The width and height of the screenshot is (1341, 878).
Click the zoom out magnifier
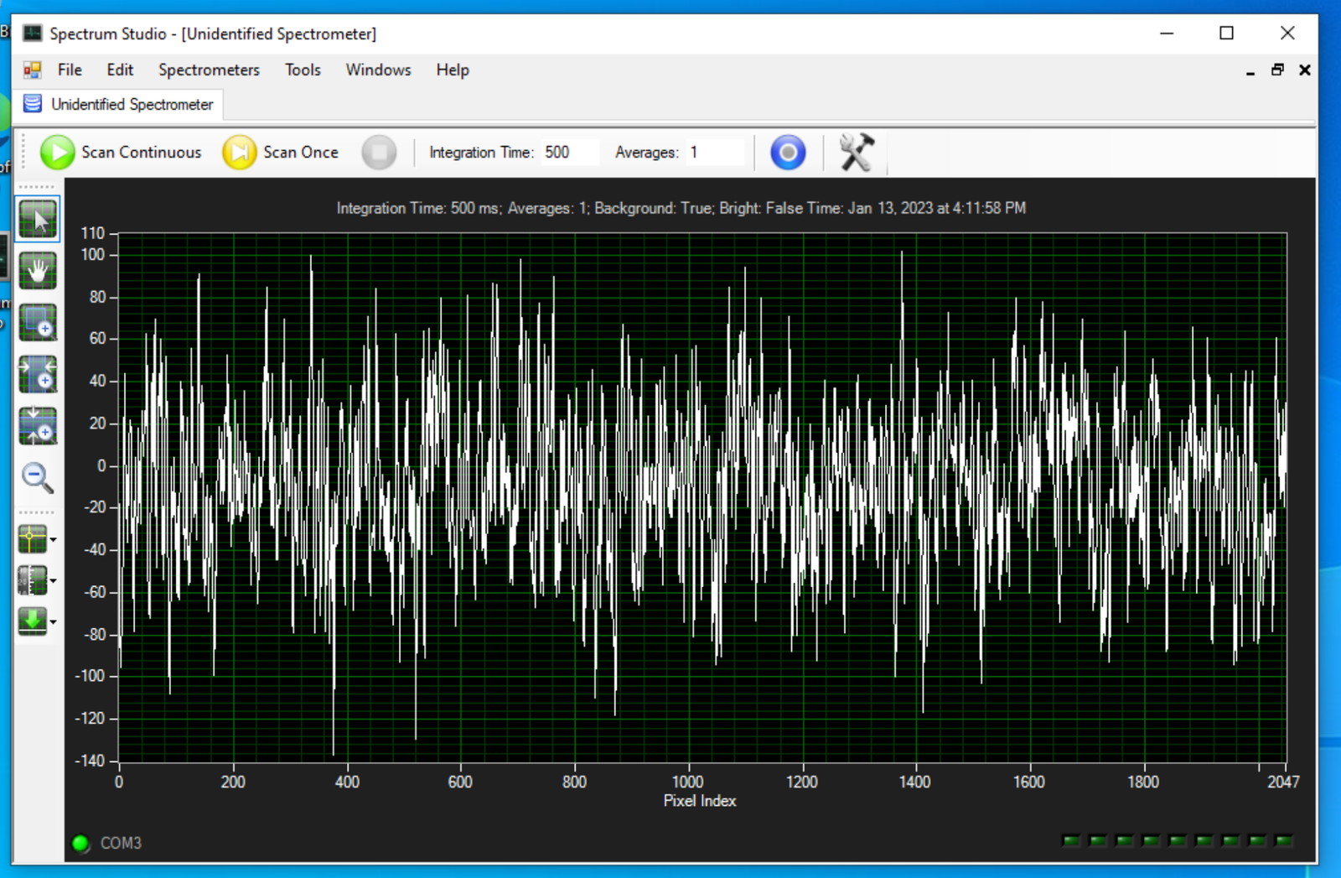coord(38,478)
